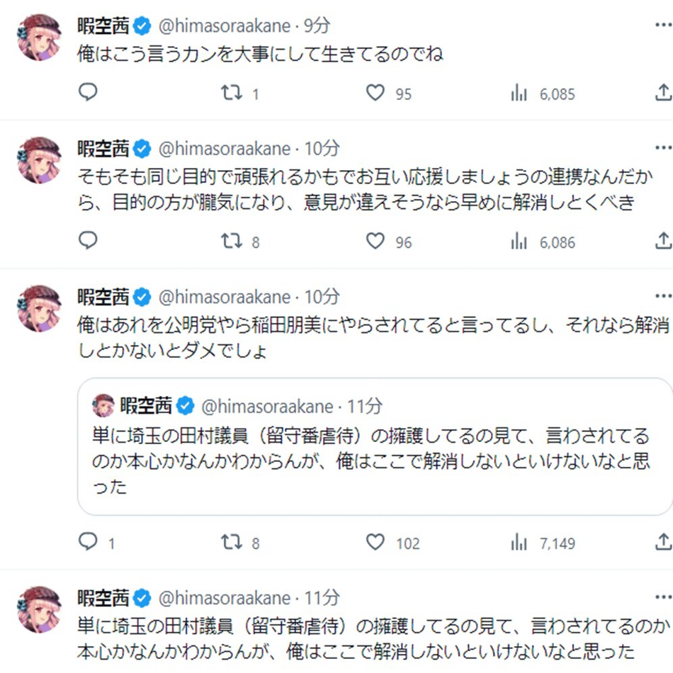View analytics showing 7,149 views
The image size is (673, 673).
pos(519,543)
